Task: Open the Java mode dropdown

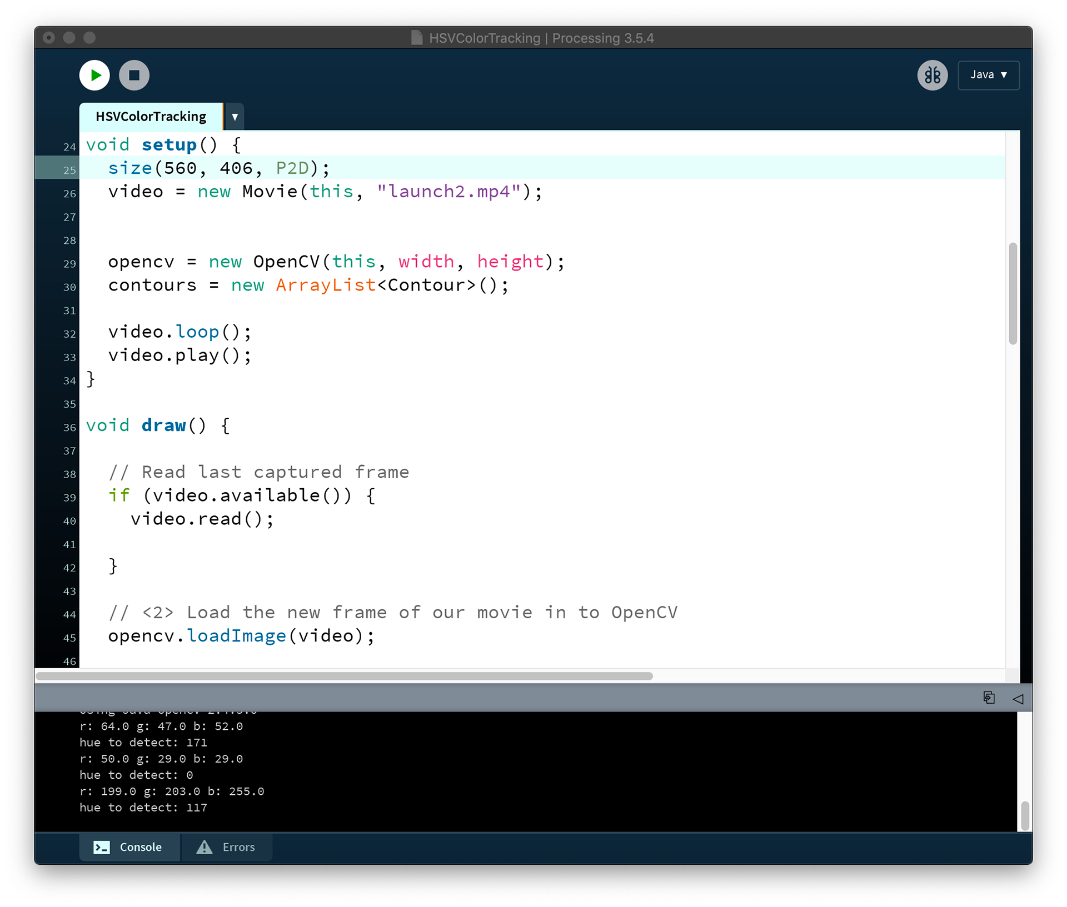Action: (988, 75)
